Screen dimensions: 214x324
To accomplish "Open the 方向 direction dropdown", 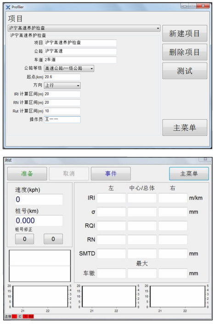I will pyautogui.click(x=62, y=85).
